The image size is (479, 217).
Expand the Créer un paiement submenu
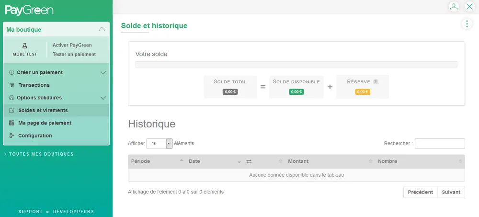pos(103,73)
